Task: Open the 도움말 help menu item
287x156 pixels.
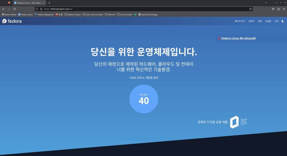Action: 268,21
